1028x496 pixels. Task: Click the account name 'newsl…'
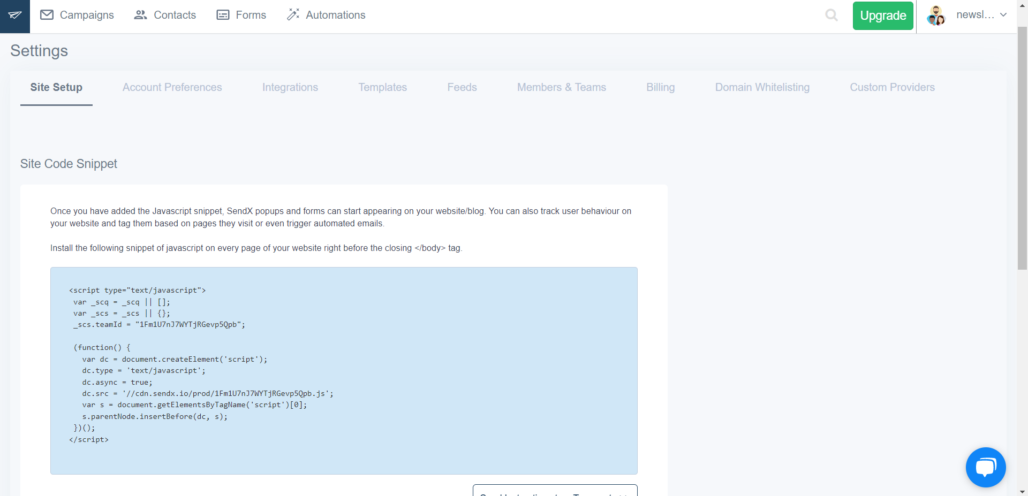point(975,15)
